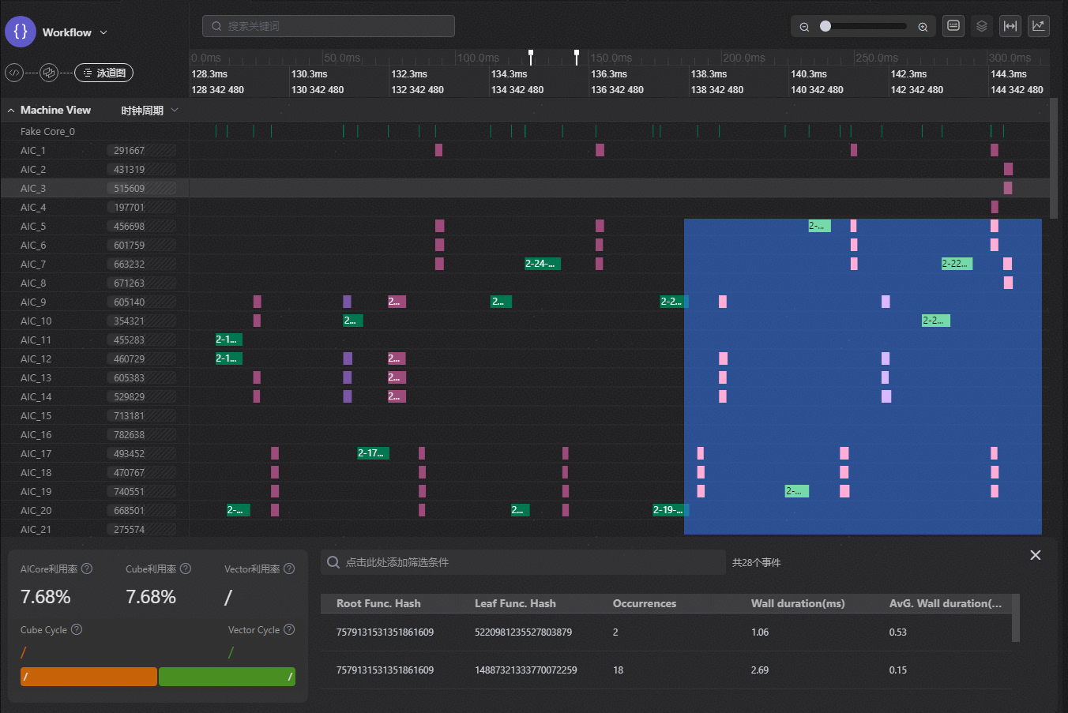Select the 泳道图 swimlane tab
This screenshot has height=713, width=1068.
(103, 73)
